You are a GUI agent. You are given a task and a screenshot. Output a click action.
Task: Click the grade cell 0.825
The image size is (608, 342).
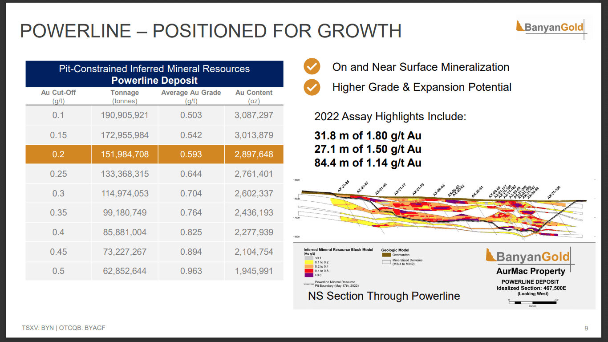click(191, 232)
